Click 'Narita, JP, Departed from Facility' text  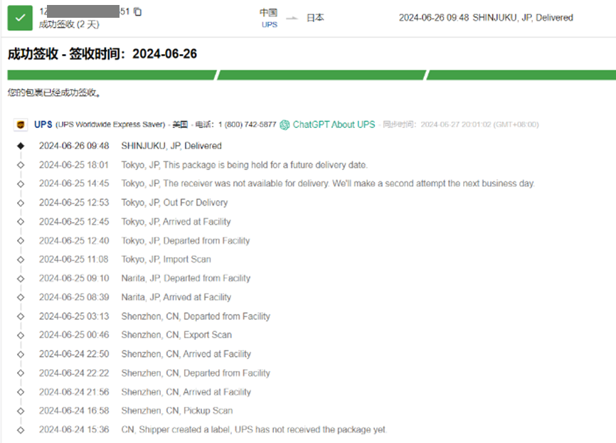186,278
